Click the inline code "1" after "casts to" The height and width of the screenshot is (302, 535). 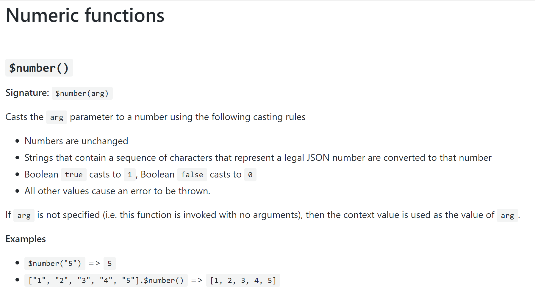pyautogui.click(x=129, y=175)
